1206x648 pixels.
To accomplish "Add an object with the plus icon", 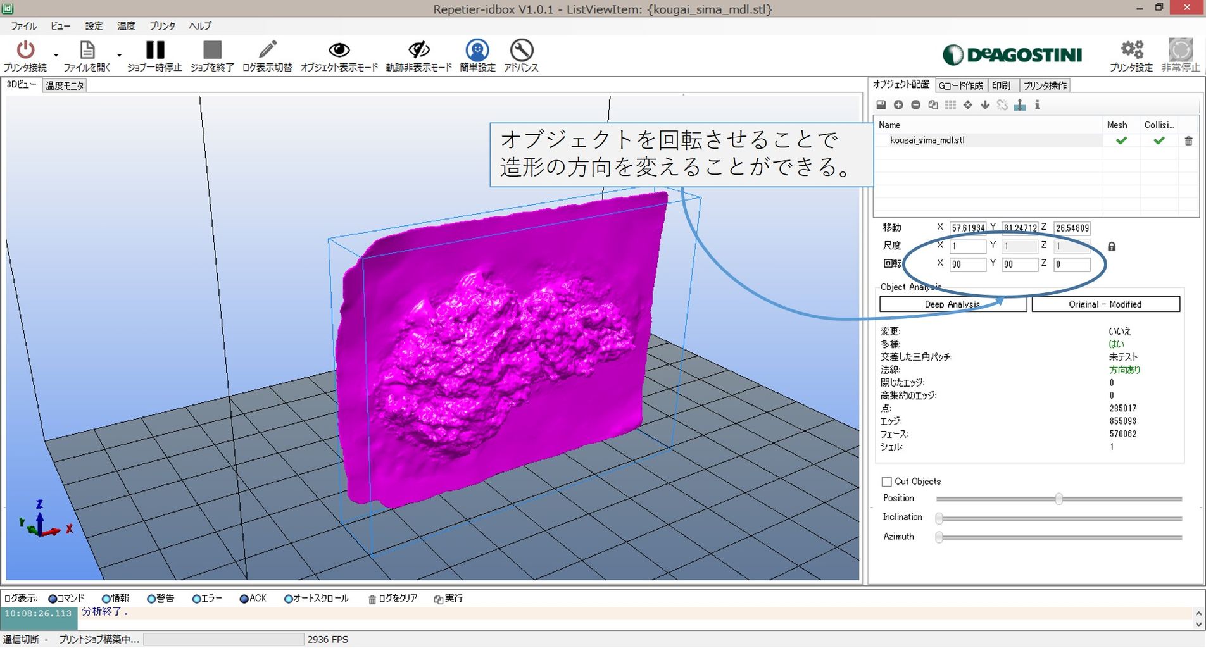I will point(898,105).
